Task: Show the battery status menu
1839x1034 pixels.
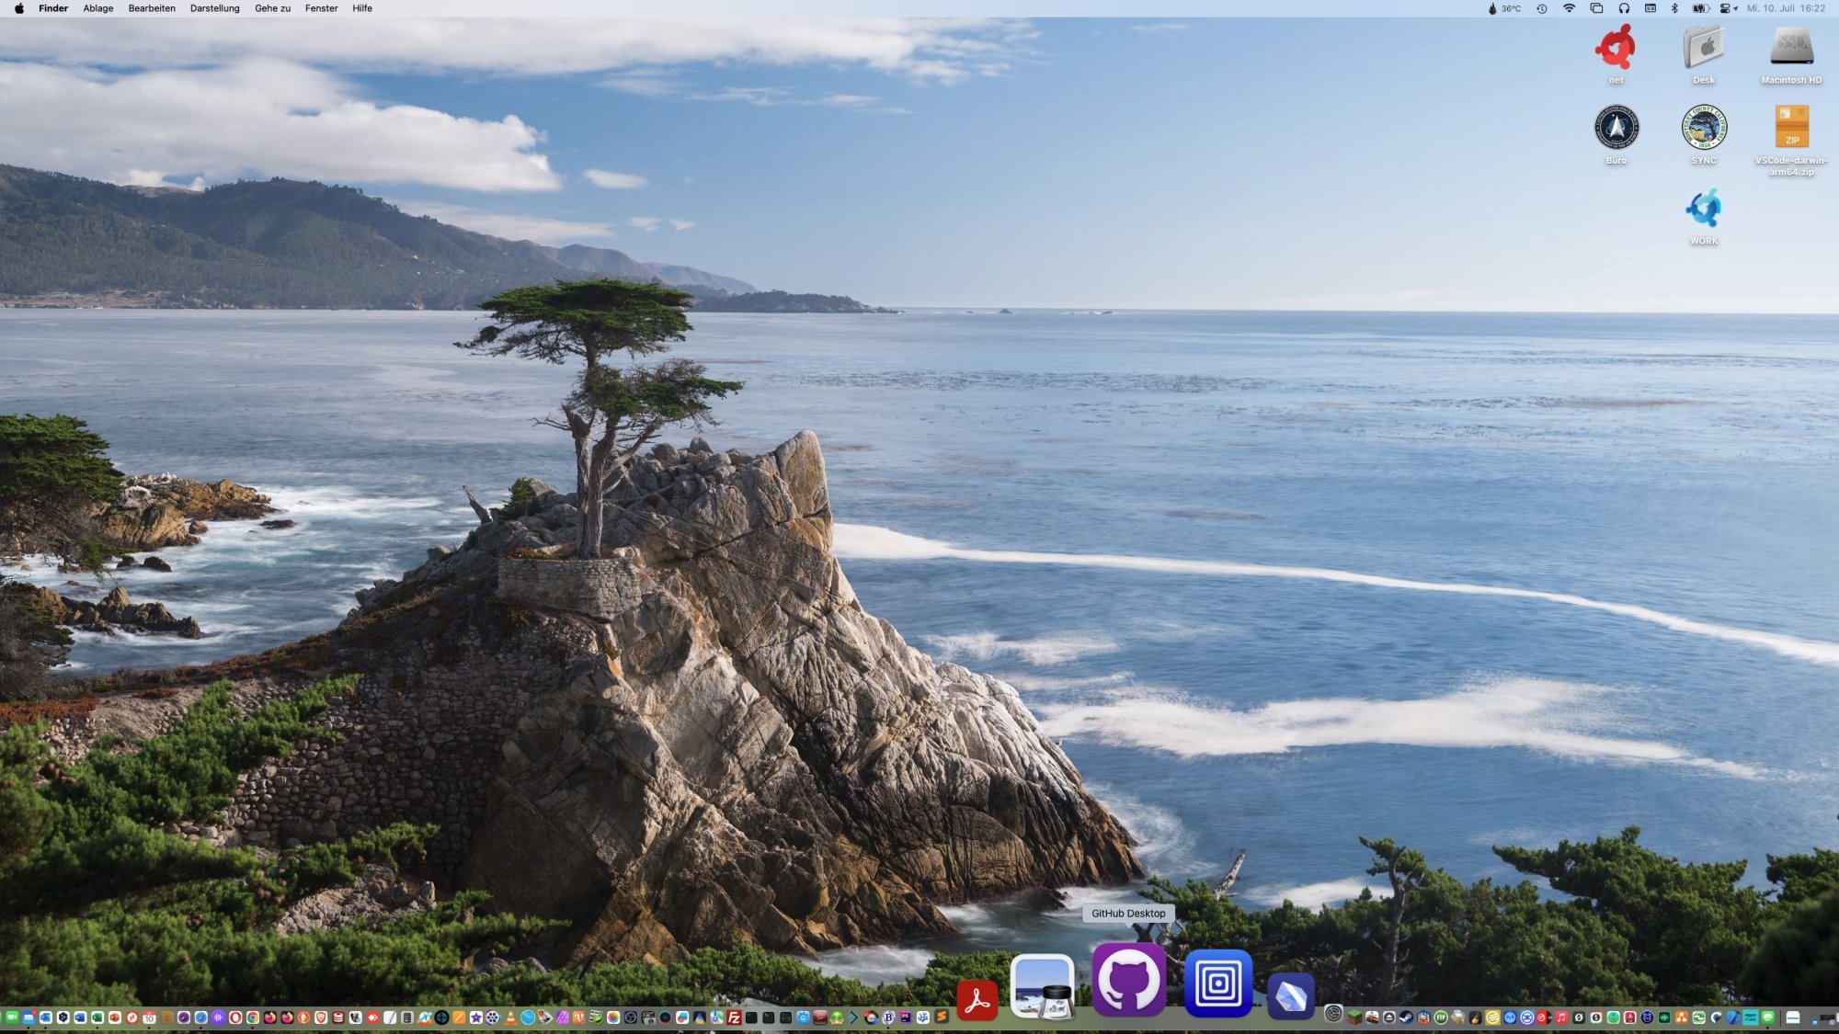Action: click(1700, 8)
